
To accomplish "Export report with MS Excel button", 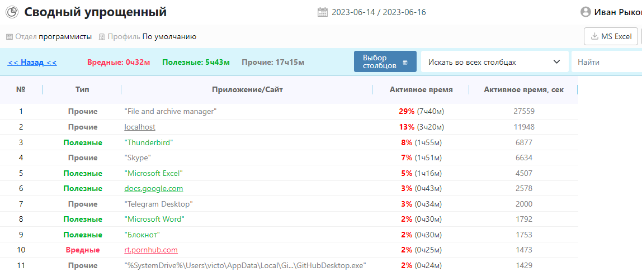I will (611, 37).
